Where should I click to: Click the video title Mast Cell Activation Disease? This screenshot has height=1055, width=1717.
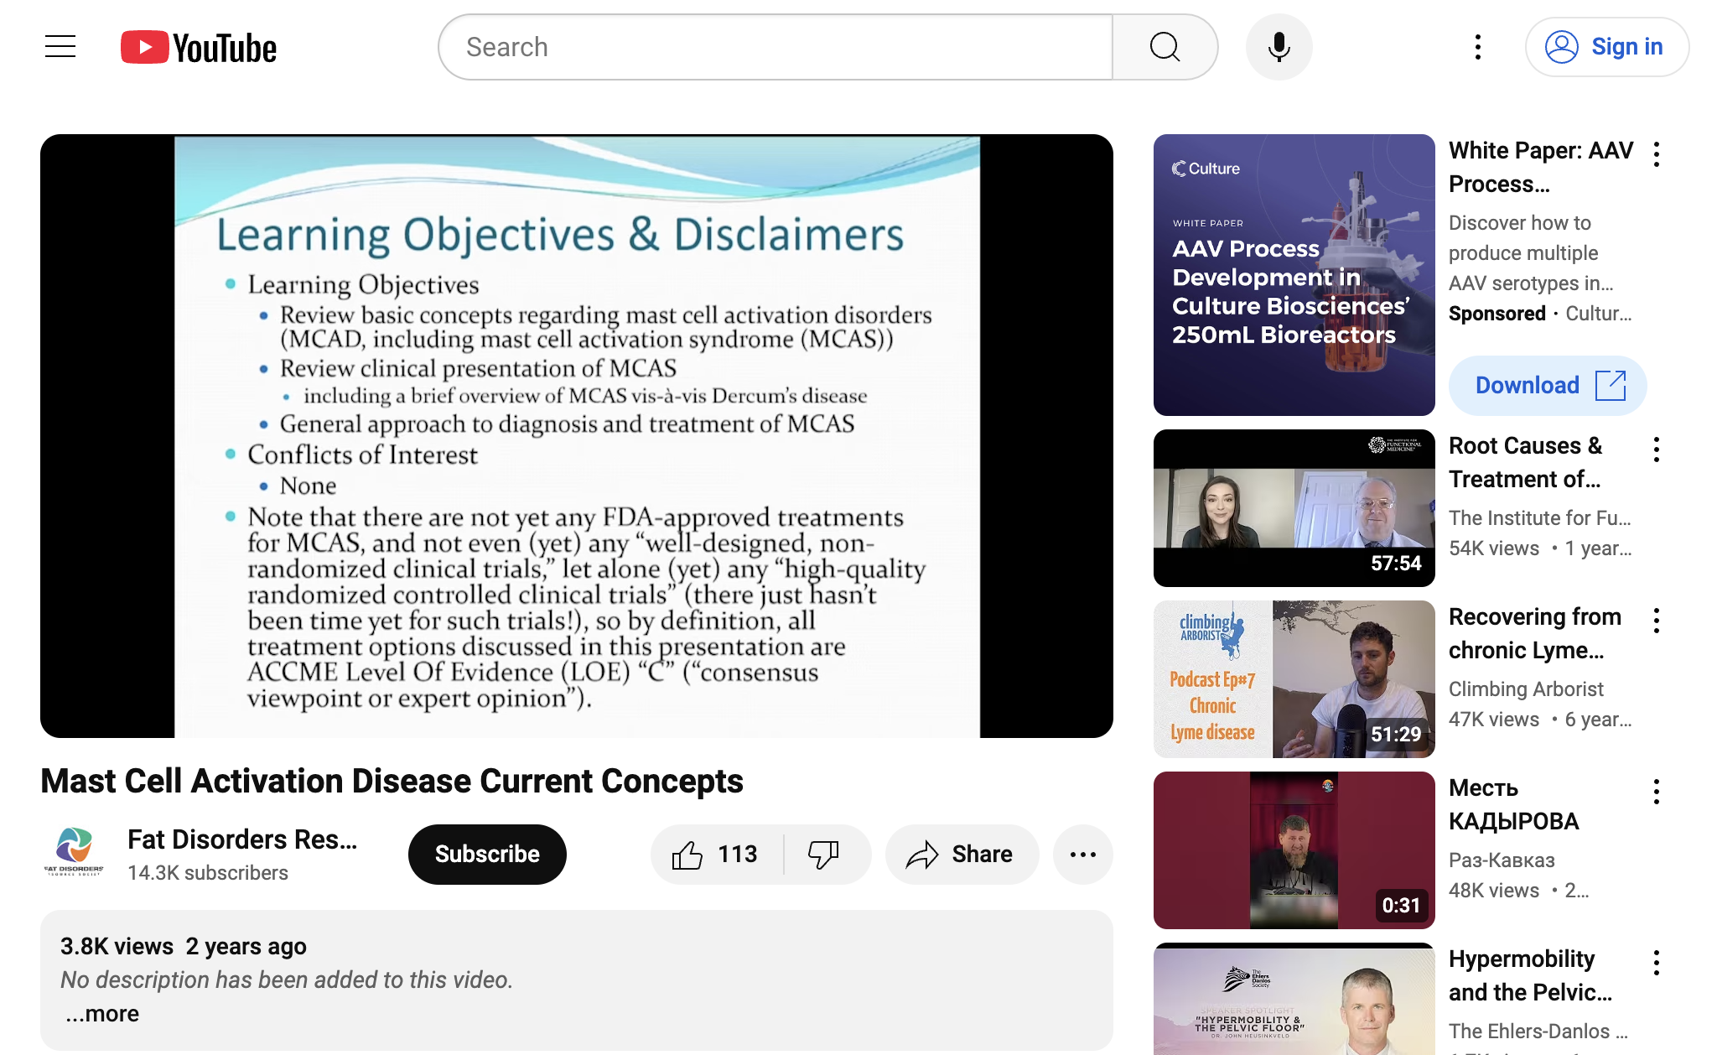coord(392,781)
